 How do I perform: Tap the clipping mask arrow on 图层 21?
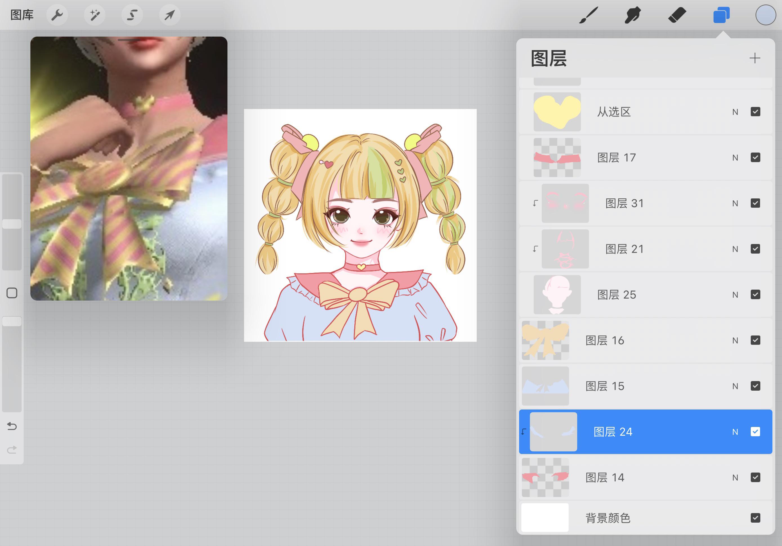(x=535, y=249)
